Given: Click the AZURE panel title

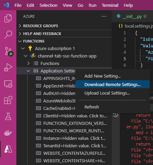Looking at the screenshot, I should pyautogui.click(x=29, y=16).
